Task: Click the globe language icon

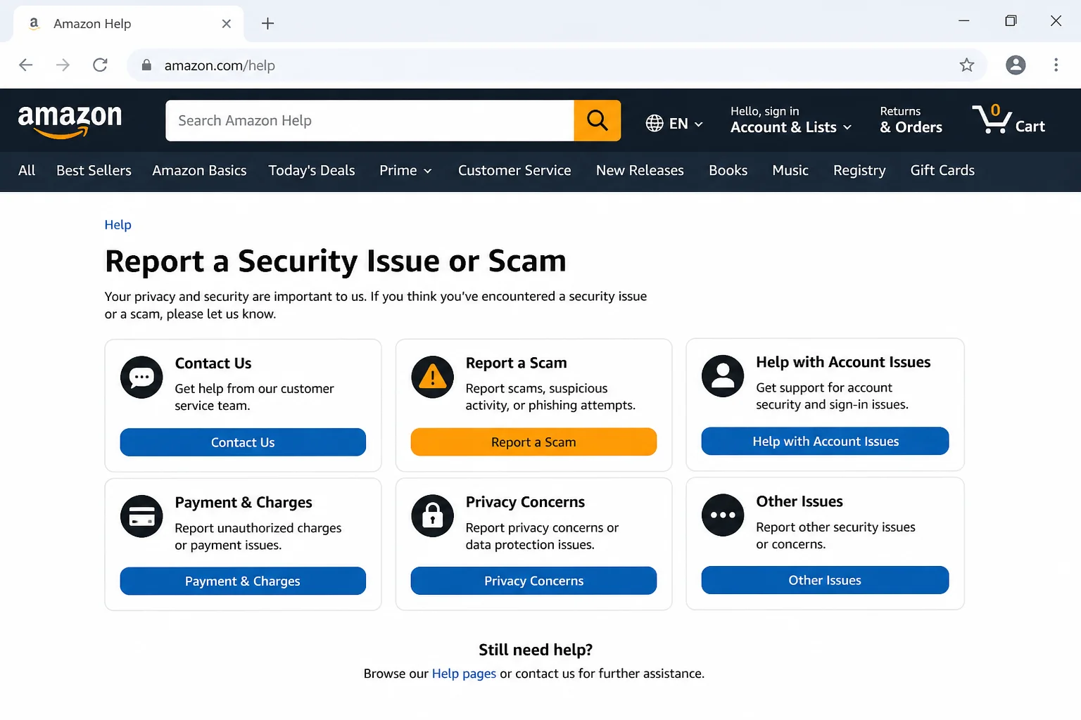Action: coord(655,124)
